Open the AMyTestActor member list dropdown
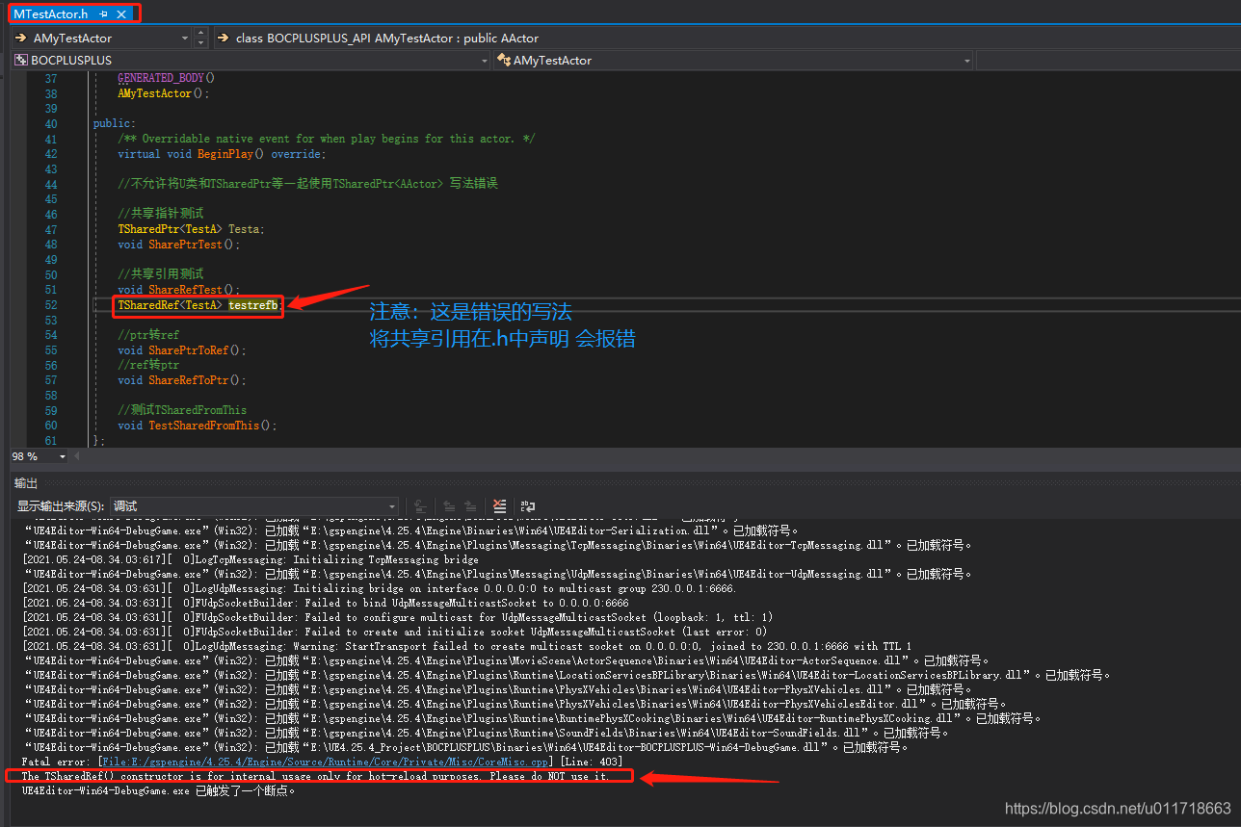Viewport: 1241px width, 827px height. coord(183,39)
